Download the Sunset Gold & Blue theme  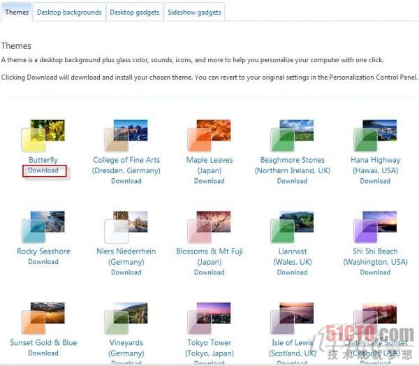coord(43,353)
